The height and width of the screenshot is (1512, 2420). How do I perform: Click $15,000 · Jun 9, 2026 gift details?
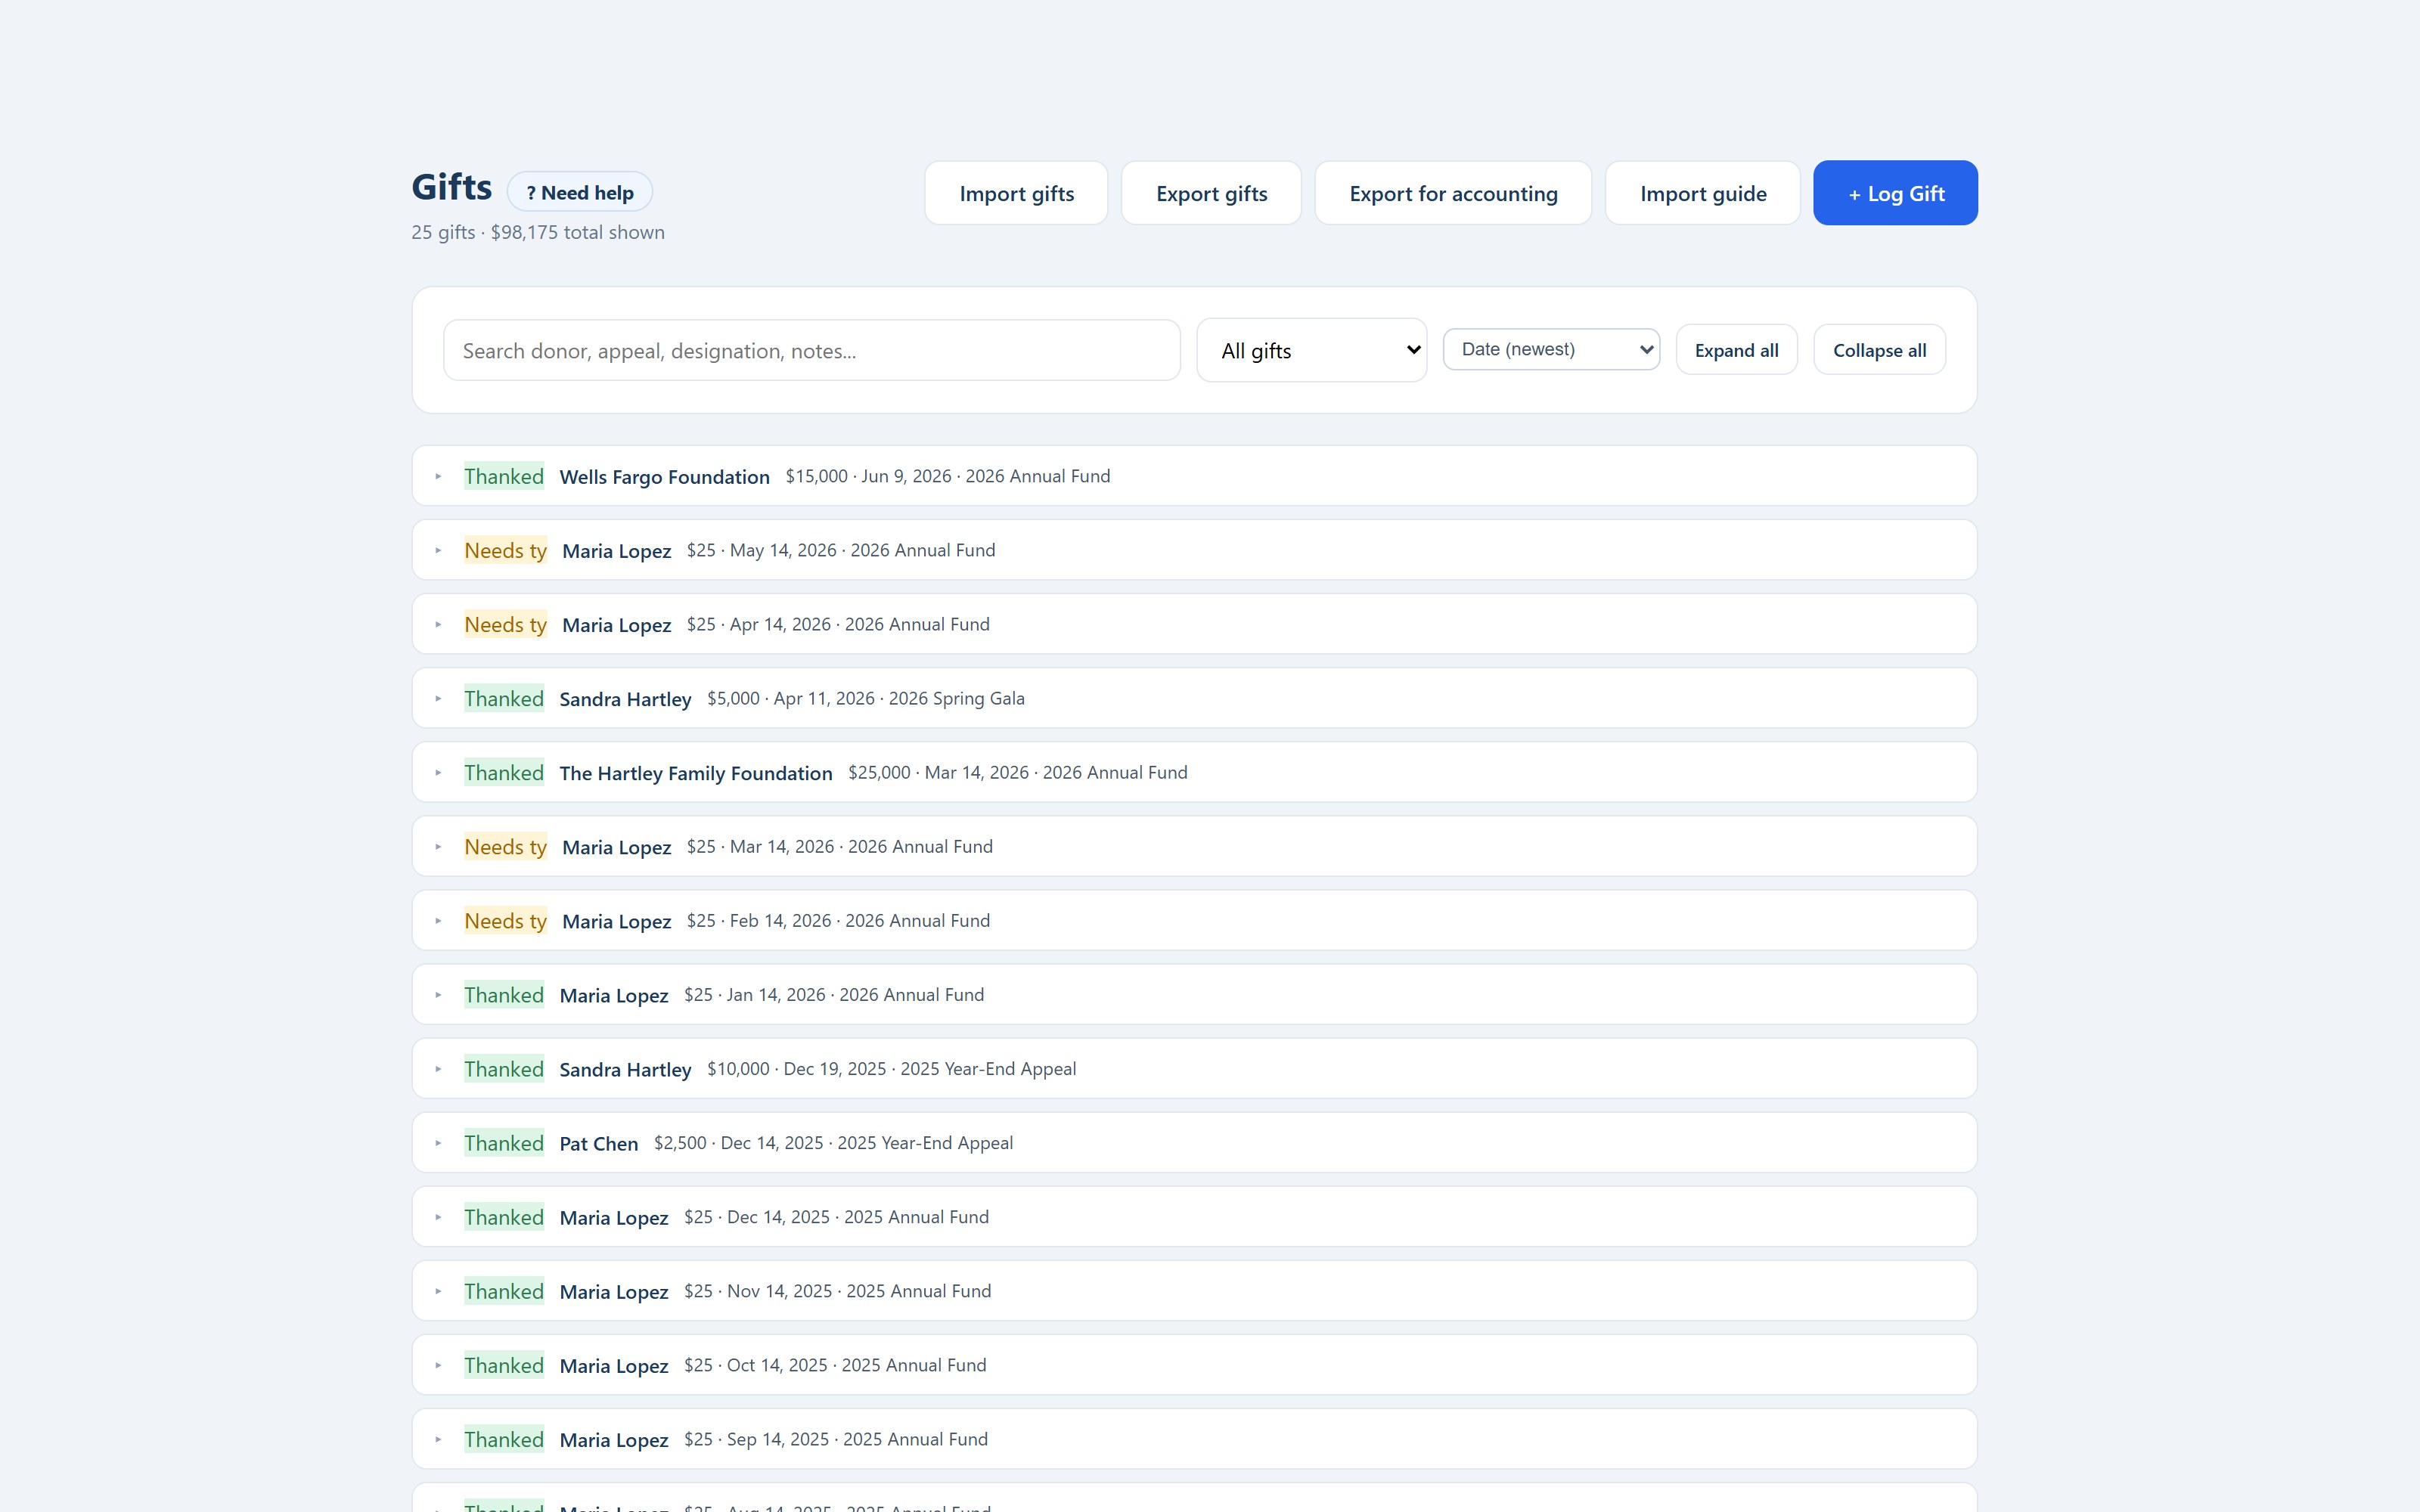947,476
